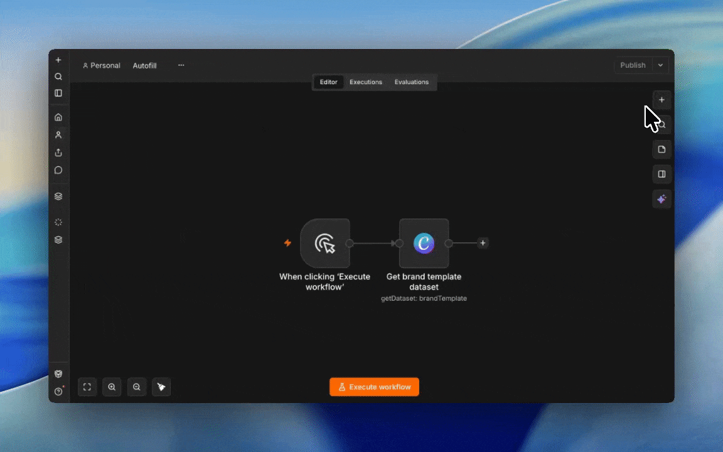Switch to the Editor tab
The width and height of the screenshot is (723, 452).
coord(329,82)
